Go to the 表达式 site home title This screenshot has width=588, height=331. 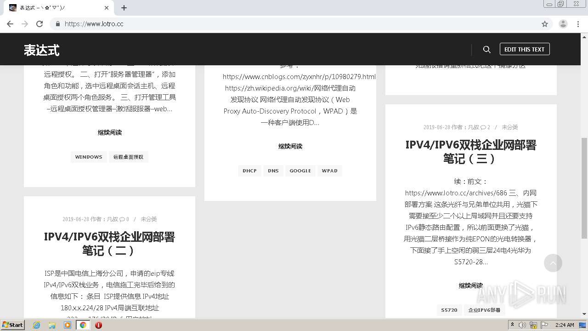[x=42, y=50]
